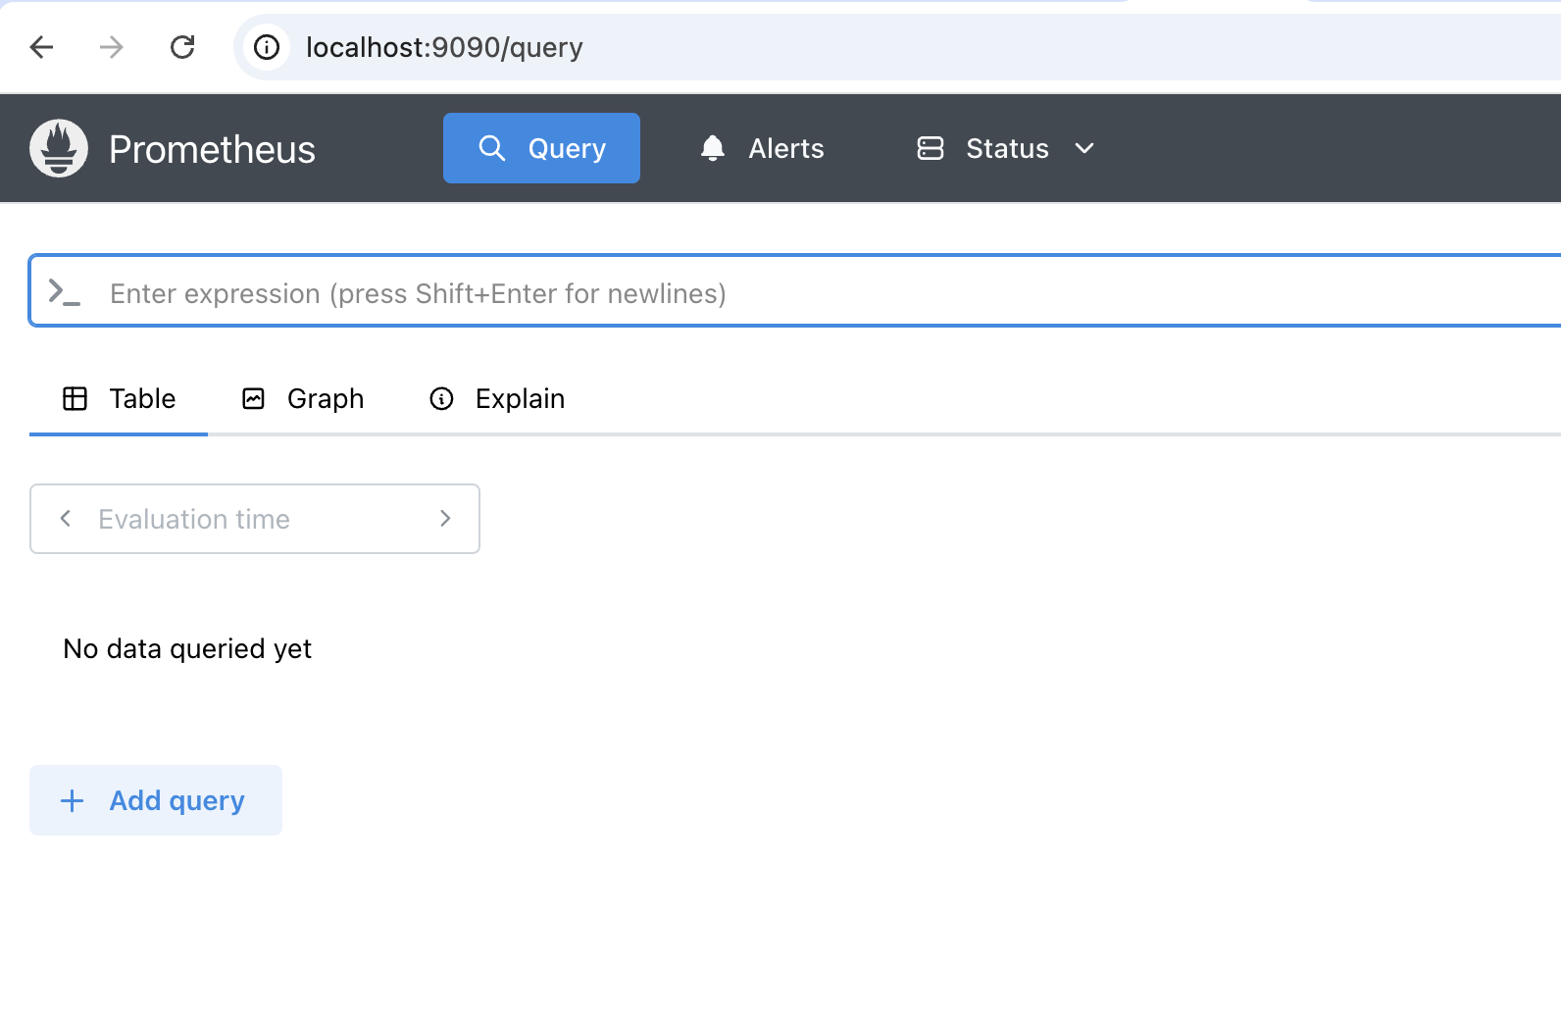
Task: Expand the Status dropdown menu
Action: tap(1006, 148)
